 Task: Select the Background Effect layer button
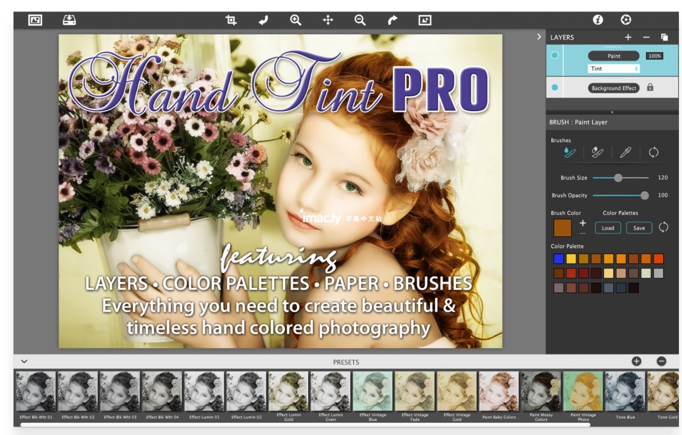tap(614, 88)
